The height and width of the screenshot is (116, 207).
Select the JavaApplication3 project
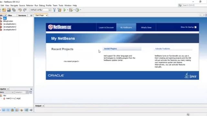(x=10, y=30)
